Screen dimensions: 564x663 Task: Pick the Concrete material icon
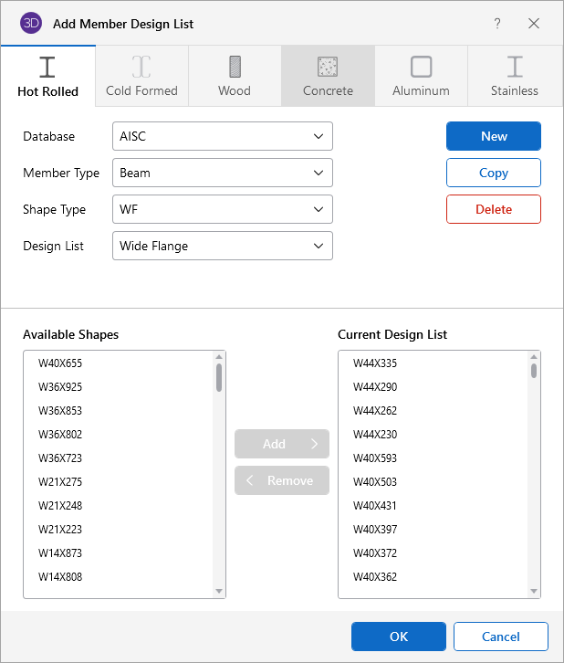pyautogui.click(x=328, y=67)
